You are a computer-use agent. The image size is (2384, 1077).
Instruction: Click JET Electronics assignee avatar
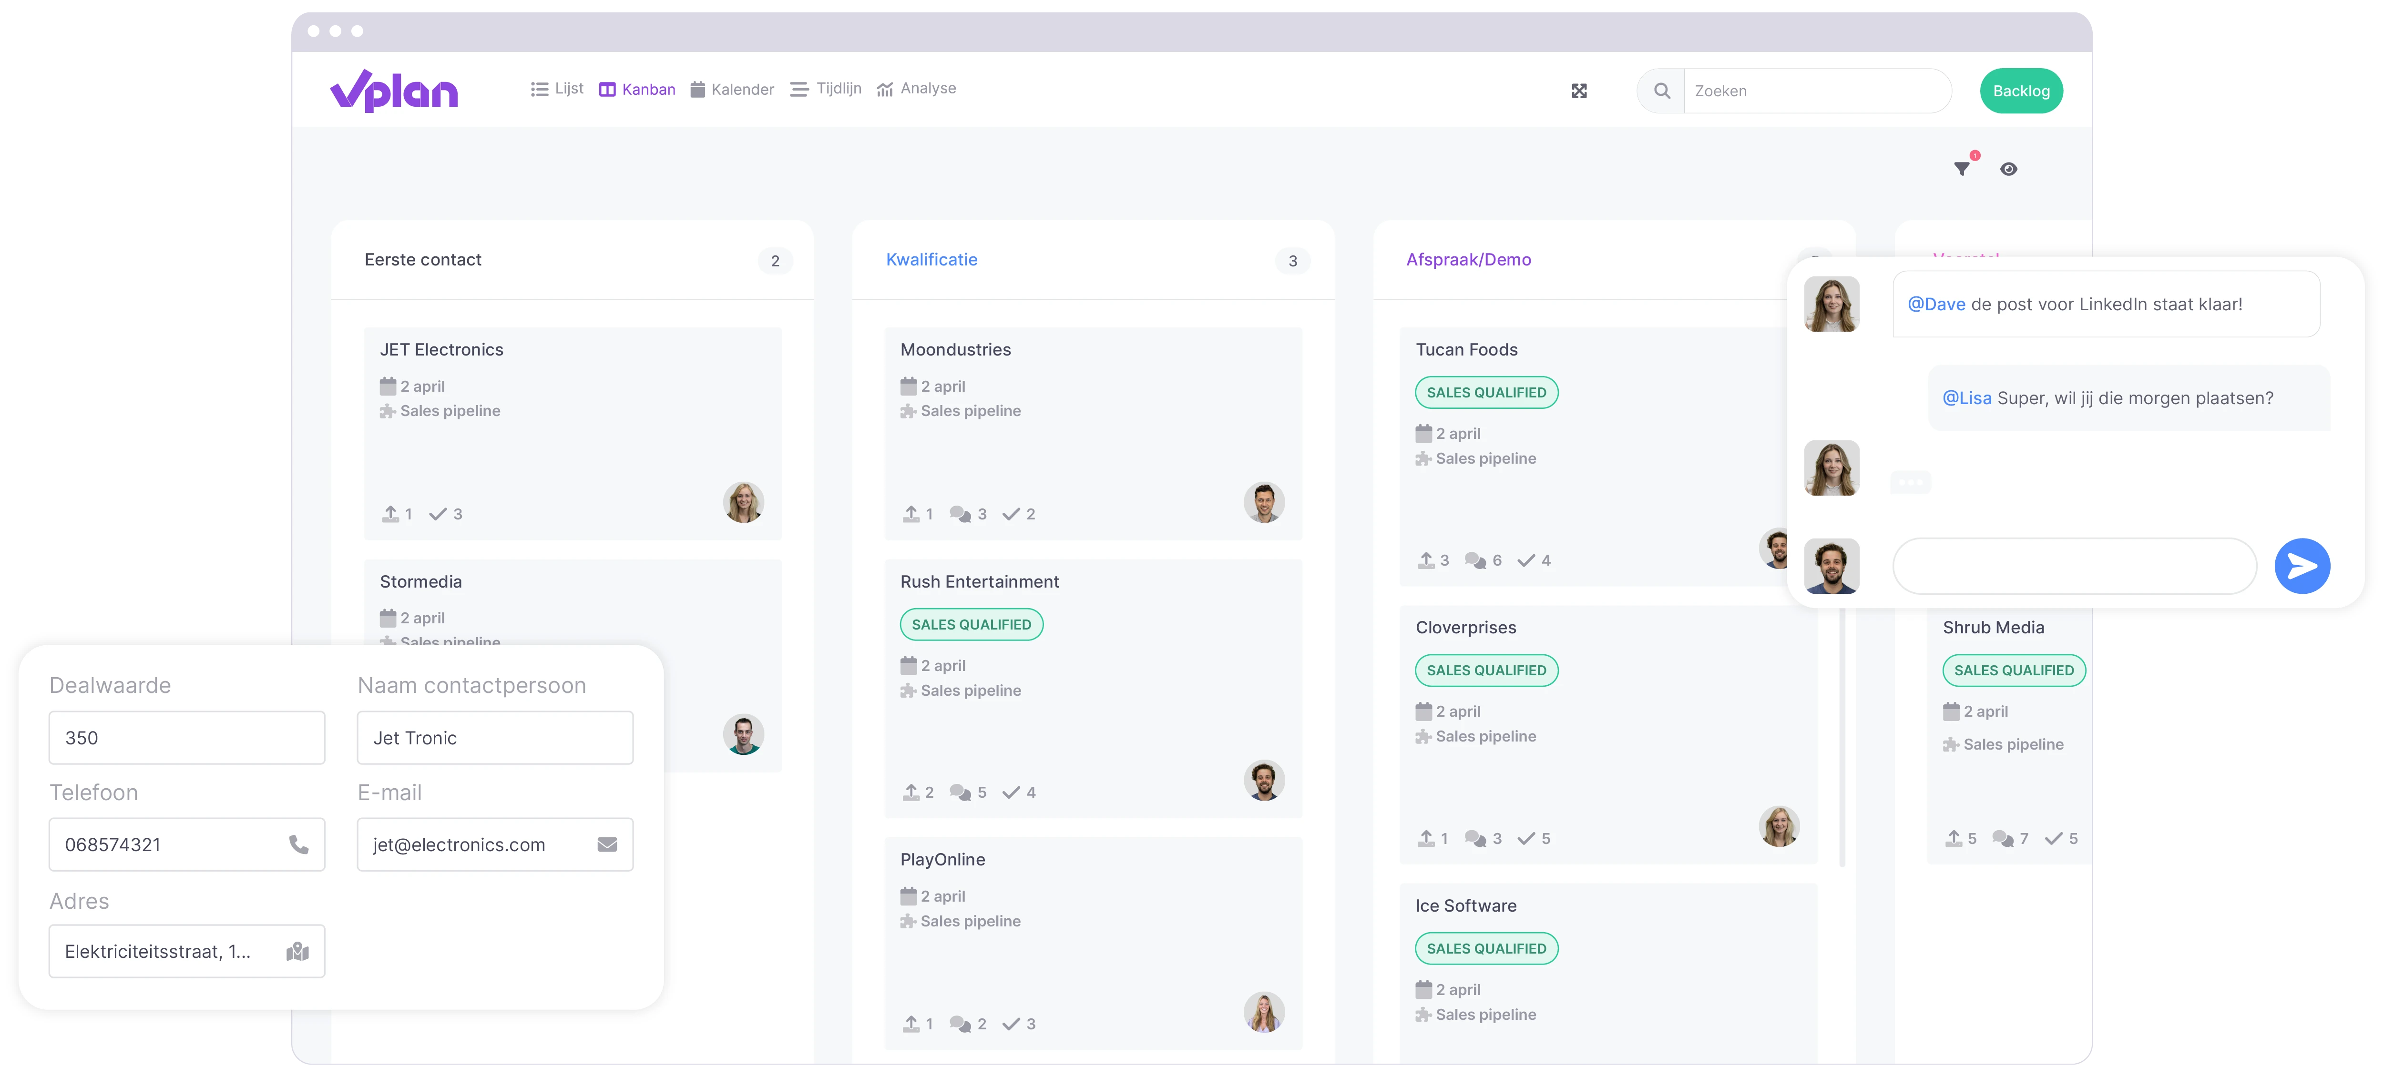click(743, 502)
